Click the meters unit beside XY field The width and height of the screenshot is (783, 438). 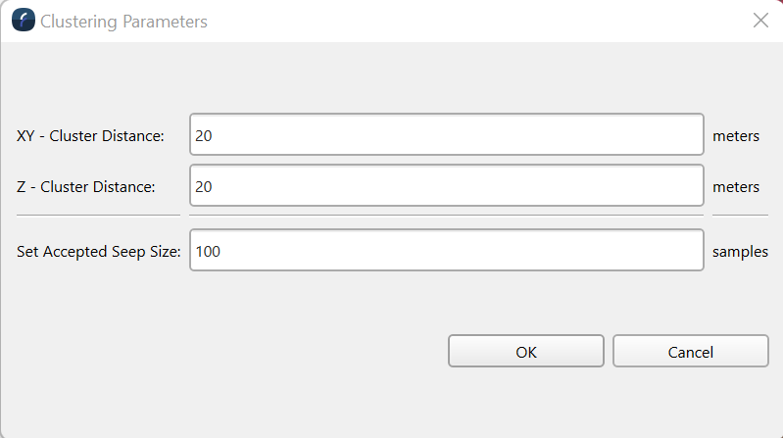pyautogui.click(x=736, y=136)
